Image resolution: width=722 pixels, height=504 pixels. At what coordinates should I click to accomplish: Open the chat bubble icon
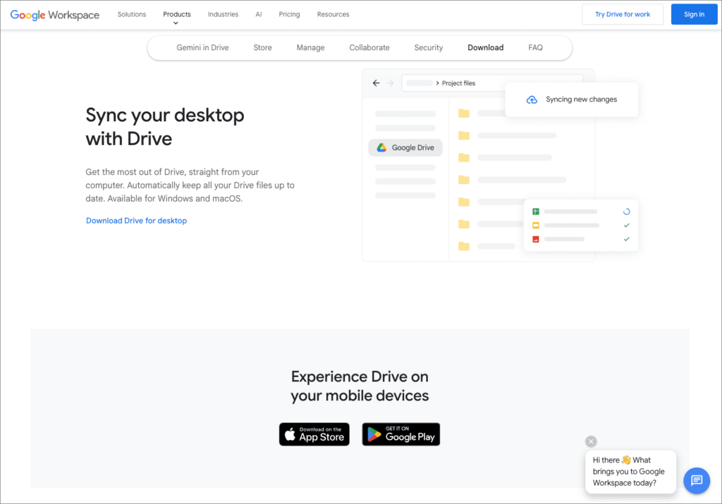(x=696, y=481)
